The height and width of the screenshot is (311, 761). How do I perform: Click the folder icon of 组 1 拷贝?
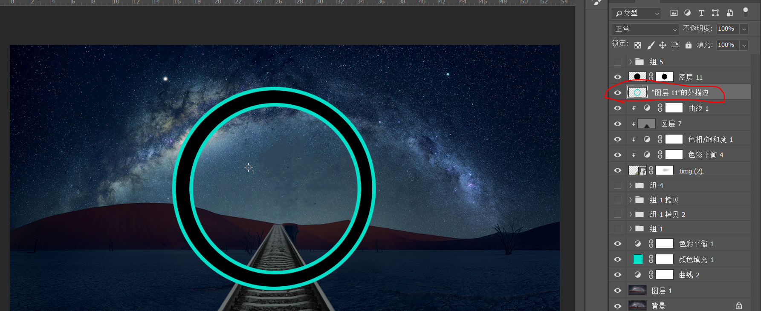click(x=639, y=200)
